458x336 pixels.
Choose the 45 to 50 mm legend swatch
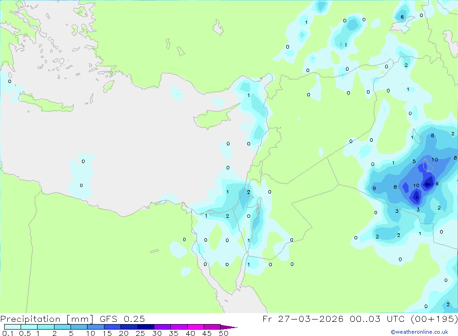[x=212, y=327]
